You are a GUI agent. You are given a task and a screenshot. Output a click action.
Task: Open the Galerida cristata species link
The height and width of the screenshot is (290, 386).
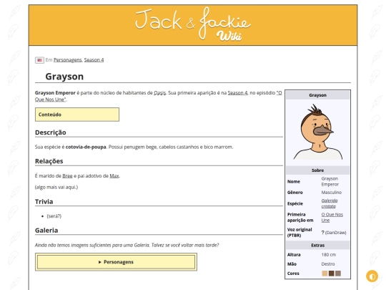(x=330, y=203)
